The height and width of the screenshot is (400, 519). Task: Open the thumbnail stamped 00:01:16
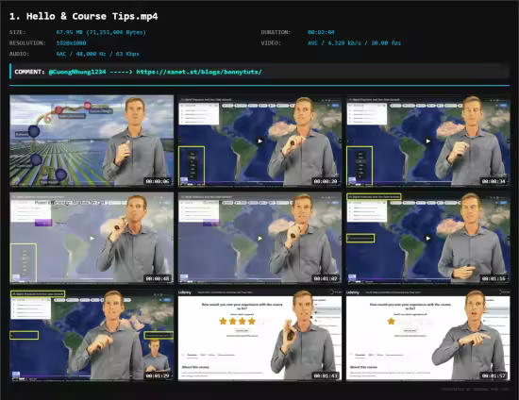(x=428, y=238)
